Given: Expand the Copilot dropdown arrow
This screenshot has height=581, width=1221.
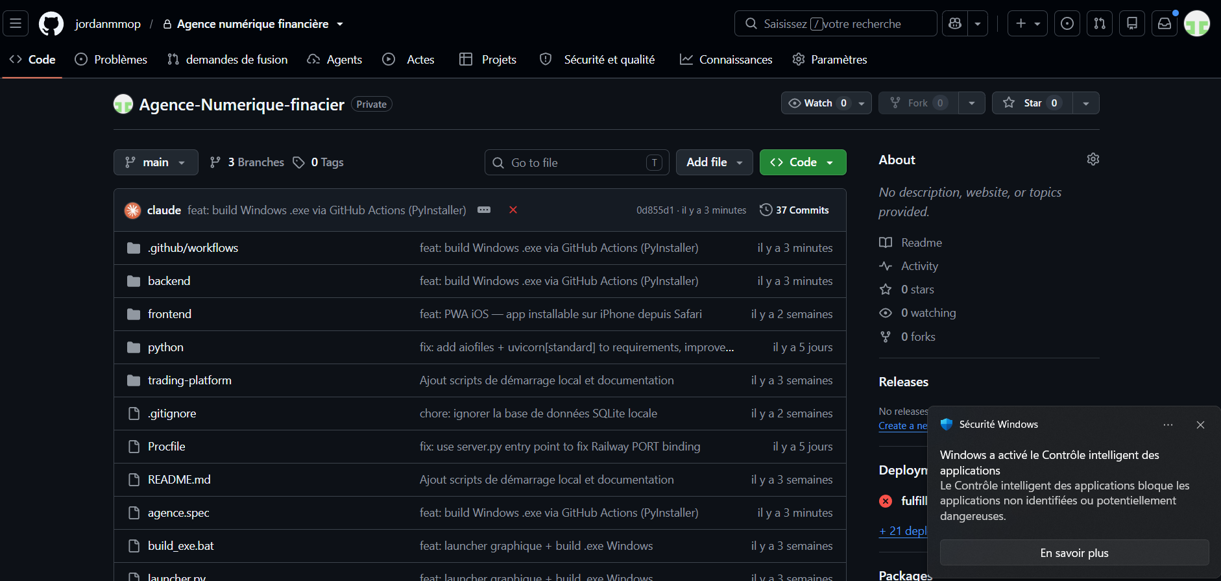Looking at the screenshot, I should [x=978, y=23].
